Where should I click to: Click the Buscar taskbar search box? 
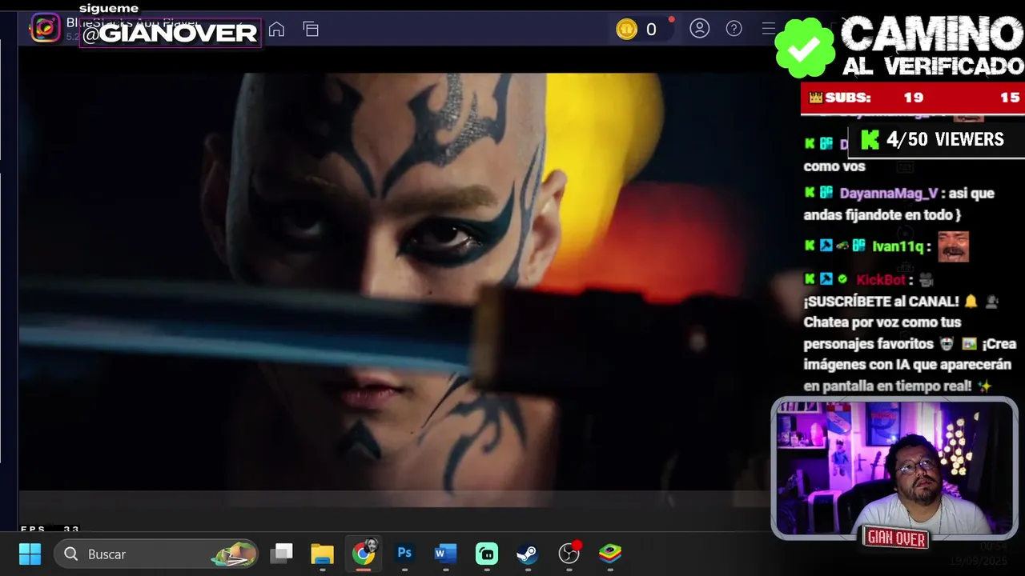[x=156, y=554]
